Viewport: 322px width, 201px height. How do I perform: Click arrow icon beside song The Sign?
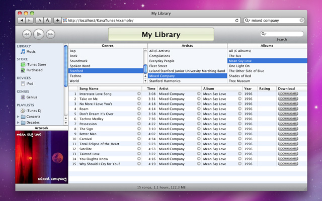click(139, 129)
